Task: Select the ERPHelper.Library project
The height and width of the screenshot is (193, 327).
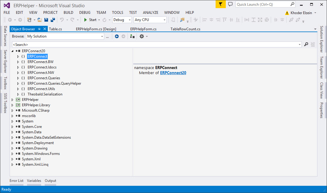Action: coord(36,105)
